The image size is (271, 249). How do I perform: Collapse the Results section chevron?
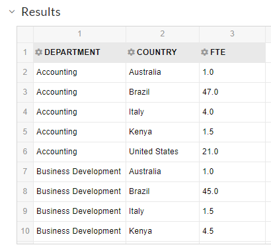(x=12, y=12)
